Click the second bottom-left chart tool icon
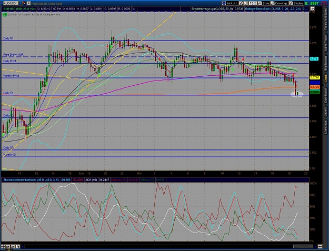329x251 pixels. pyautogui.click(x=8, y=247)
